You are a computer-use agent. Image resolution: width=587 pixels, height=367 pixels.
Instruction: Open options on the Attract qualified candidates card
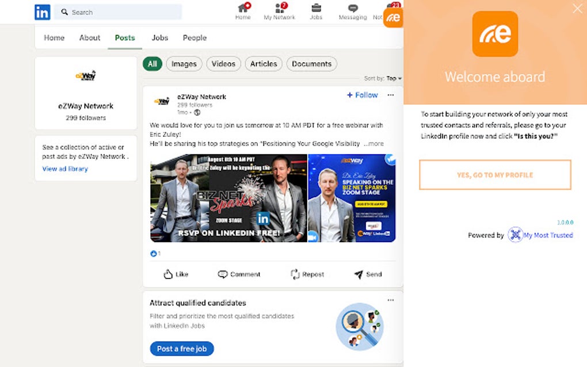coord(391,300)
